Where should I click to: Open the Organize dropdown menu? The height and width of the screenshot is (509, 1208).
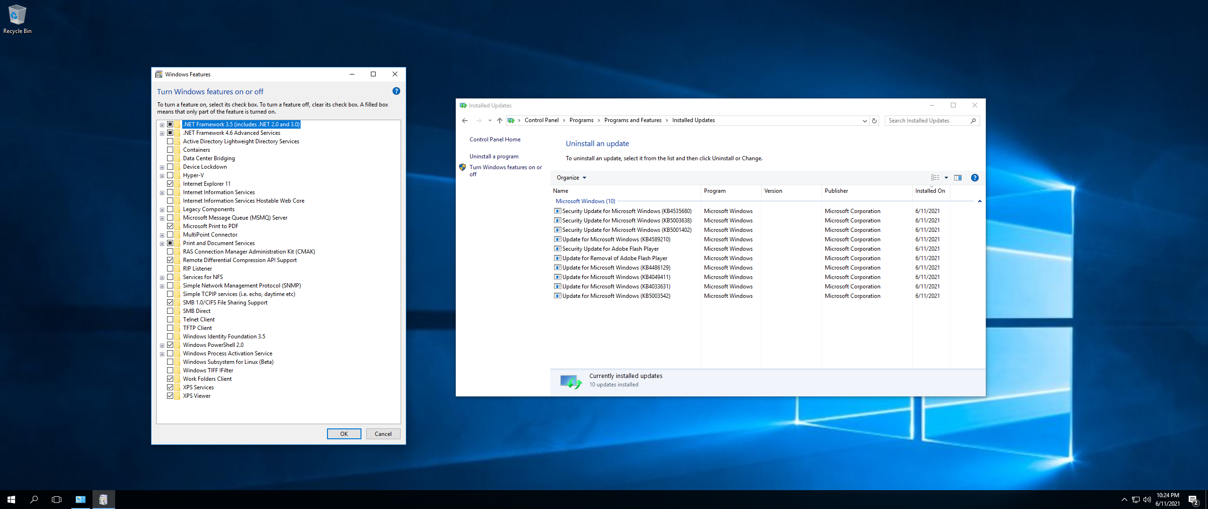tap(571, 178)
